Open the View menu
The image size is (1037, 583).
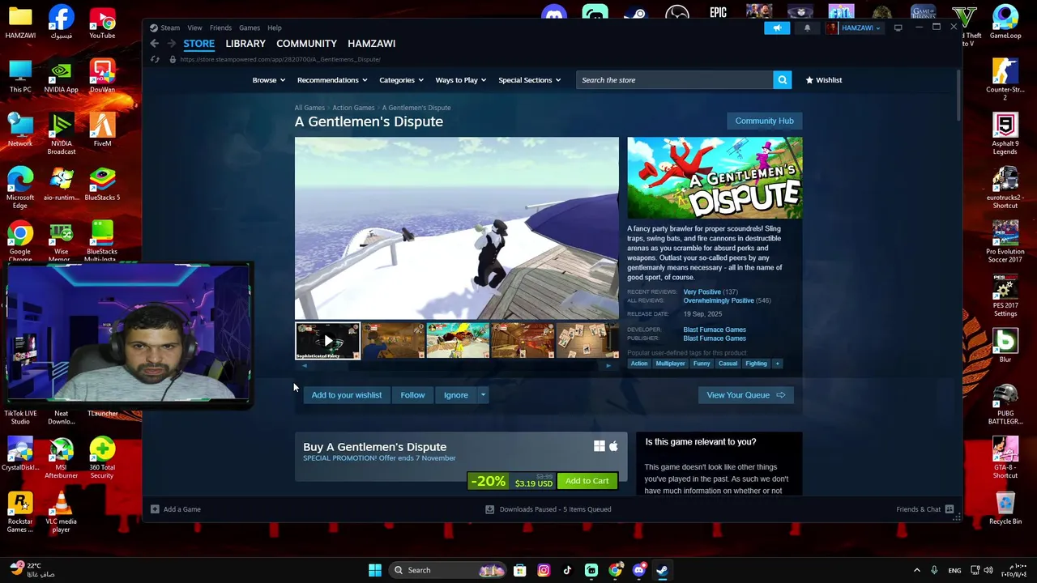pyautogui.click(x=194, y=28)
